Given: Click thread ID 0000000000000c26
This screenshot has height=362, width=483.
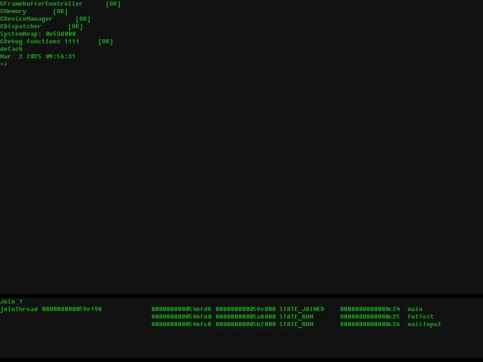Looking at the screenshot, I should [x=370, y=324].
